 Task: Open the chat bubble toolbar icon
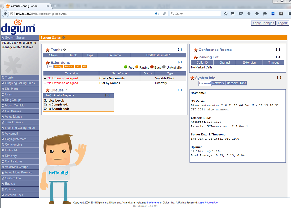265,14
